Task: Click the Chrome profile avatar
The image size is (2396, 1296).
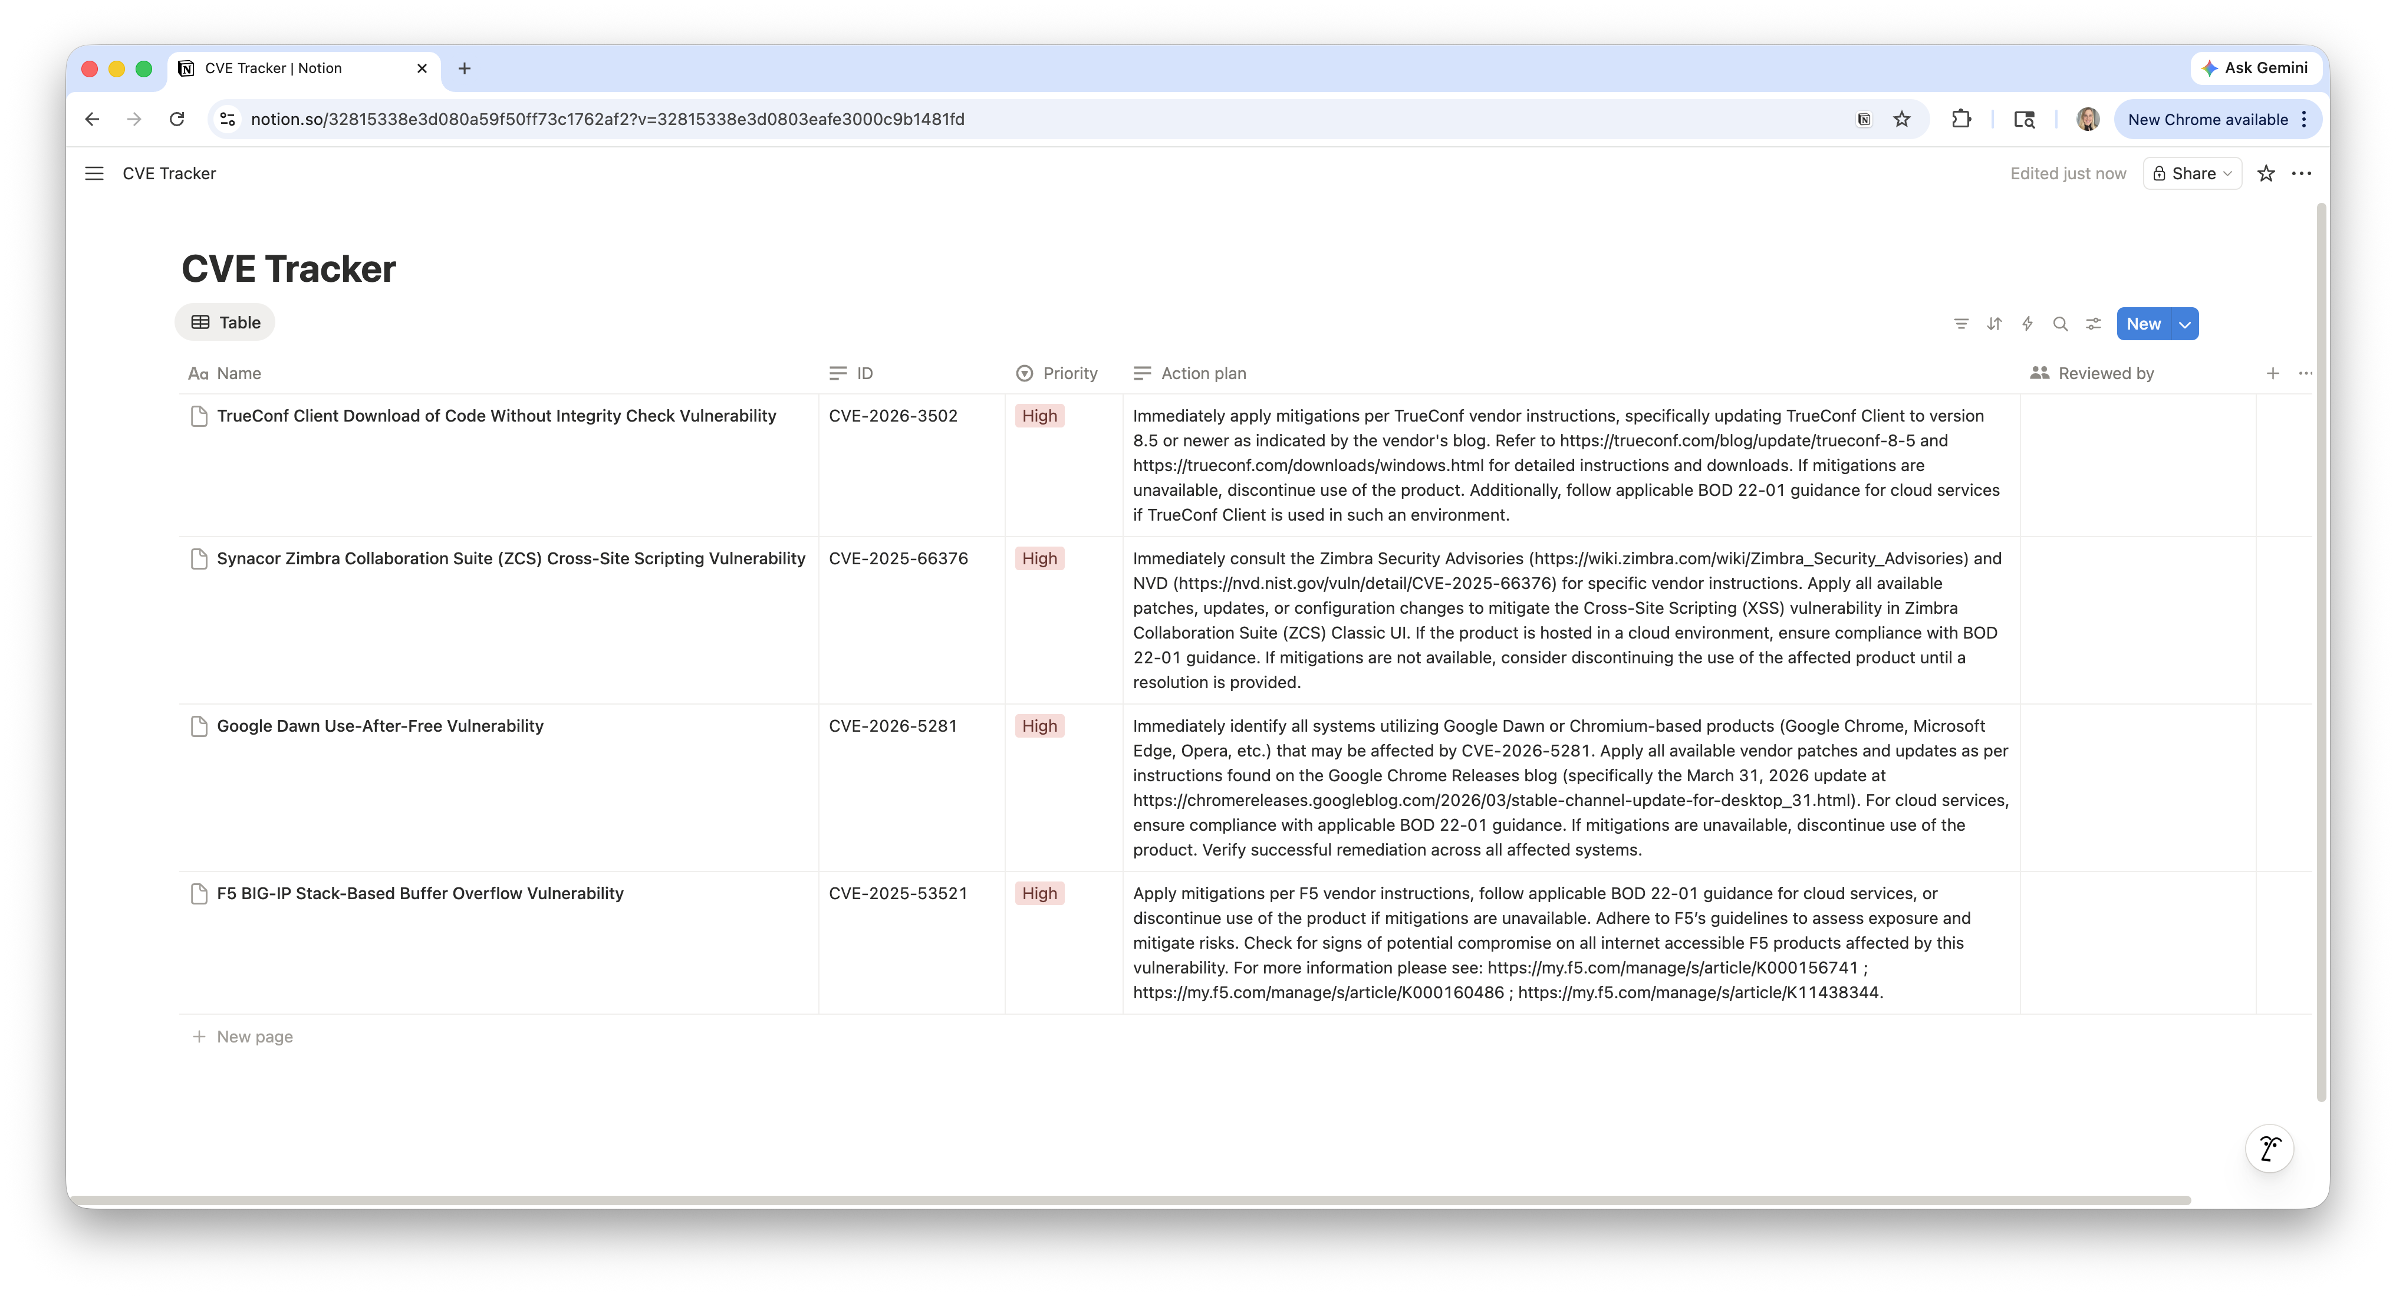Action: [x=2087, y=119]
